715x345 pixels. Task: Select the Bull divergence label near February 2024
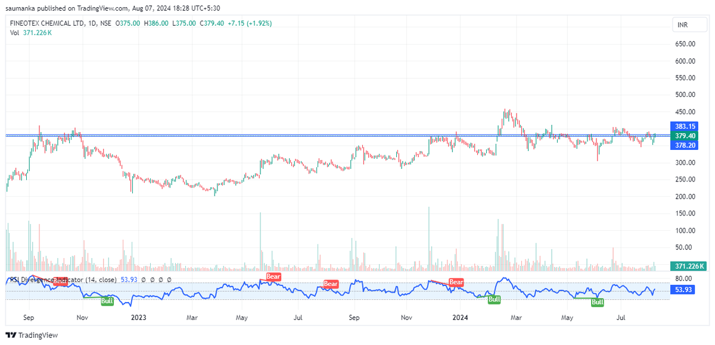click(x=495, y=299)
